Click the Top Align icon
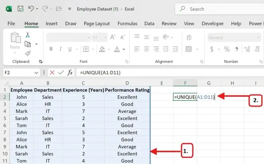 137,36
